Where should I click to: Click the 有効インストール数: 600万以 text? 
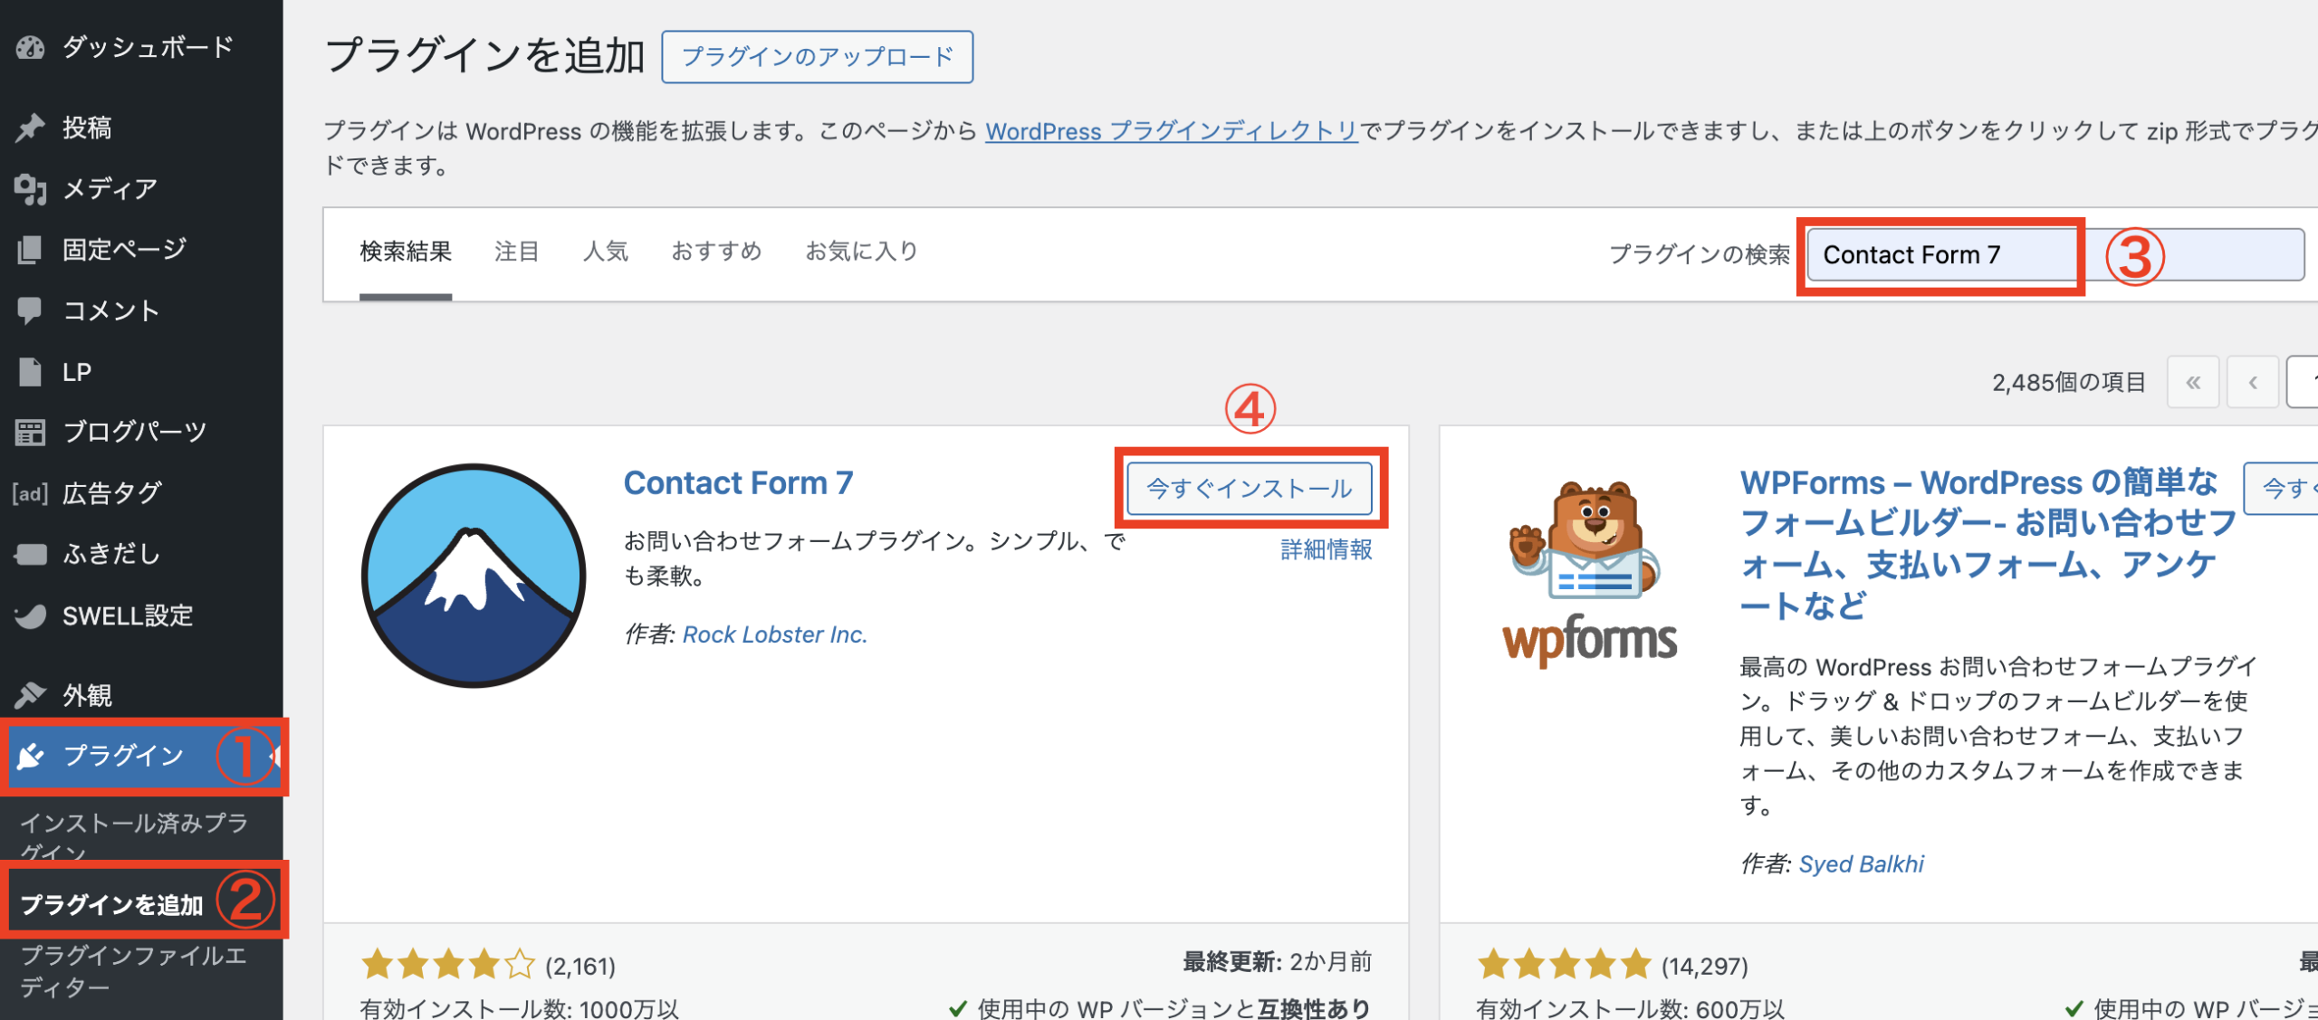(x=1630, y=1008)
